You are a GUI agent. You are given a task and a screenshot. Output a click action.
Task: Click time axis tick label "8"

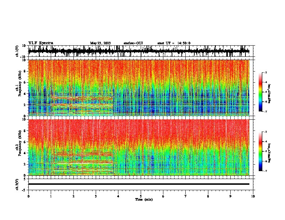[x=208, y=196]
